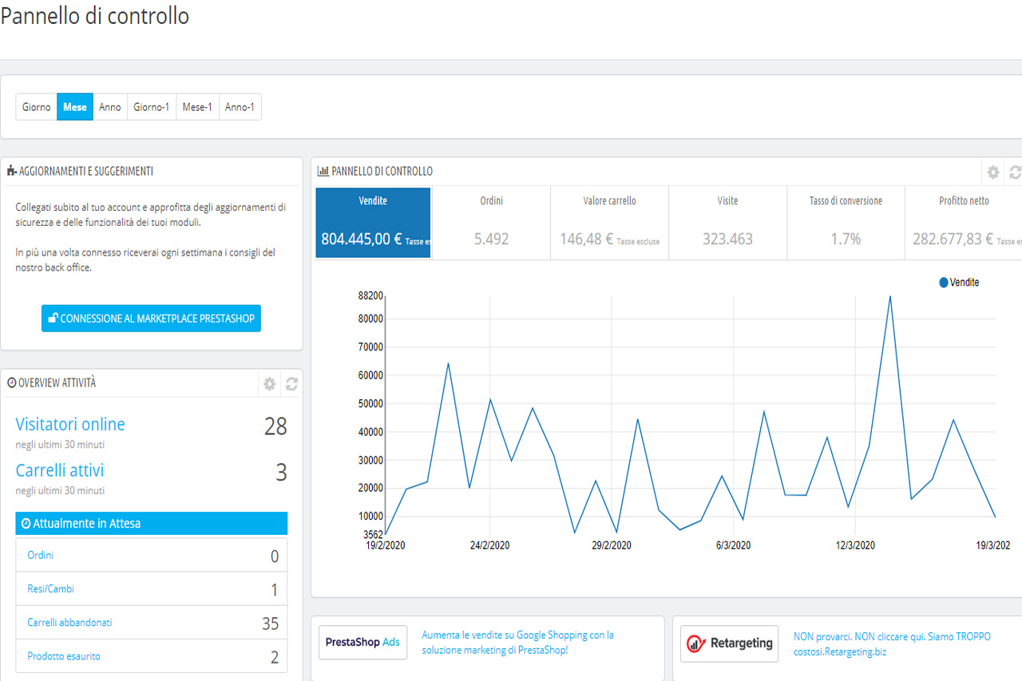
Task: Switch to Giorno-1 period
Action: point(152,107)
